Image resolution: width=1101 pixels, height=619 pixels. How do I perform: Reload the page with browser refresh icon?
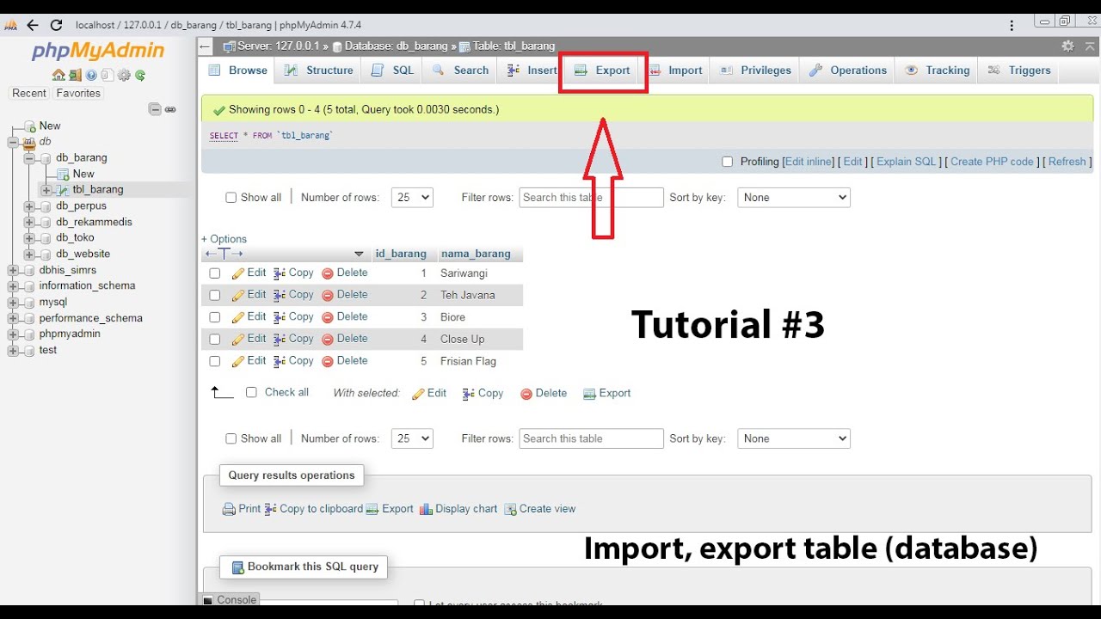57,25
